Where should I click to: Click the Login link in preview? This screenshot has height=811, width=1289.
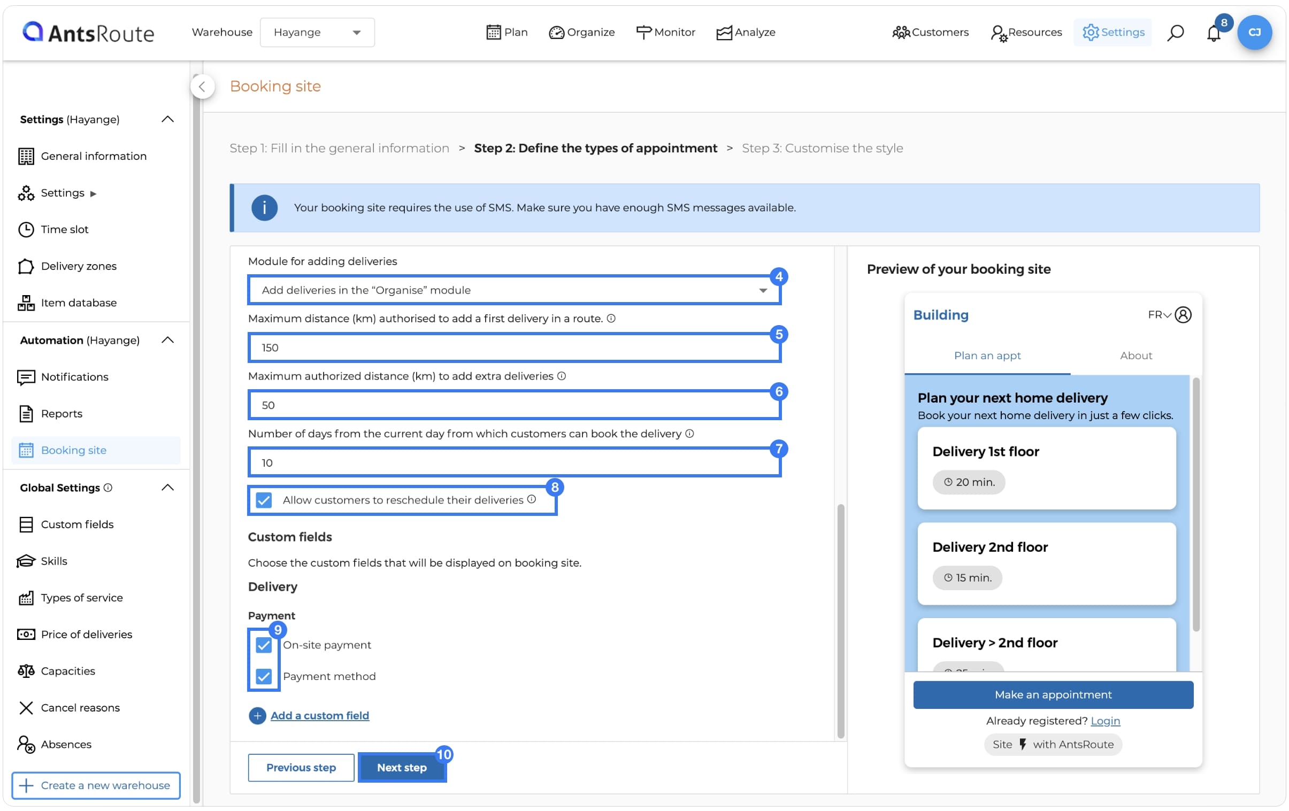coord(1106,721)
